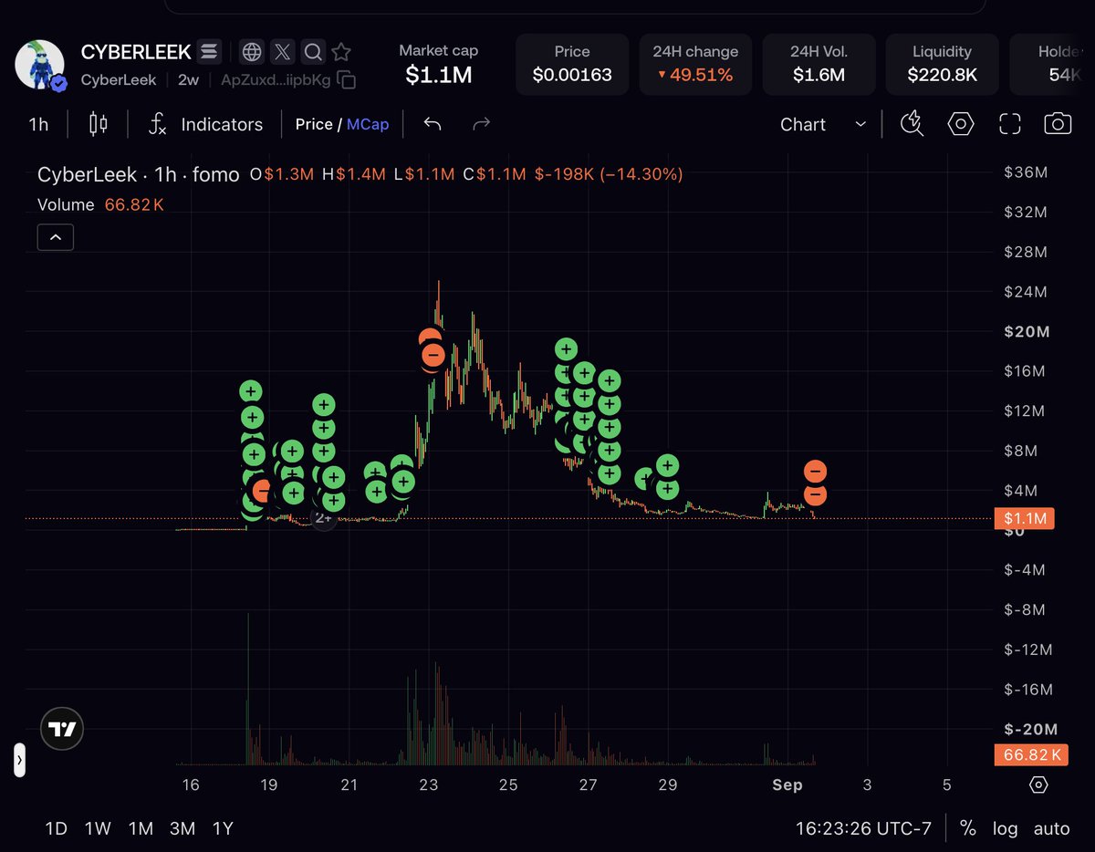Select the 1M date range
Viewport: 1095px width, 852px height.
click(141, 828)
